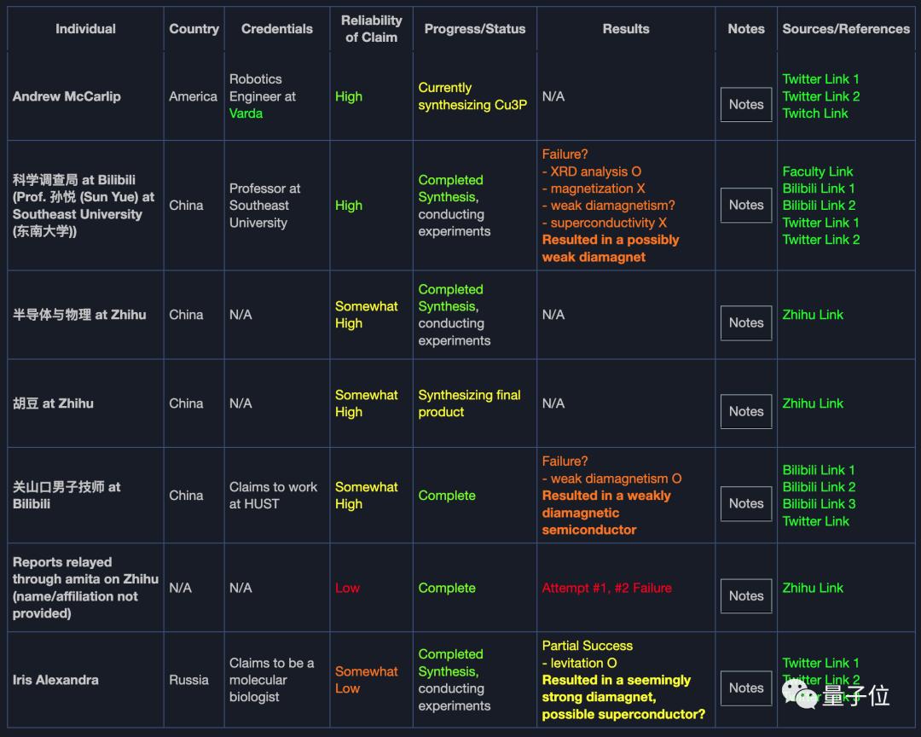921x737 pixels.
Task: Click Notes button in Sun Yue row
Action: pos(745,206)
